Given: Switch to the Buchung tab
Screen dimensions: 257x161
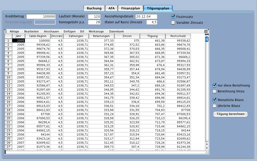Looking at the screenshot, I should 94,8.
